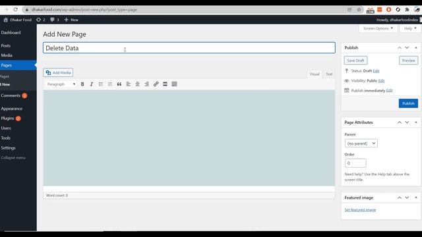Click the Preview button

coord(408,61)
